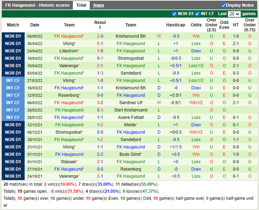Switch to the Total tab

pos(81,5)
